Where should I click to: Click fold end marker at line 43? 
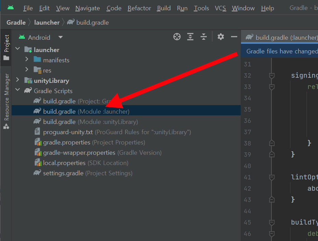click(271, 200)
